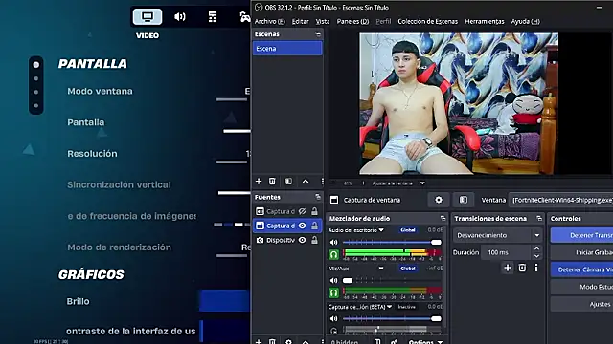Hide the selected Captura source
Screen dimensions: 613x344
(x=303, y=226)
